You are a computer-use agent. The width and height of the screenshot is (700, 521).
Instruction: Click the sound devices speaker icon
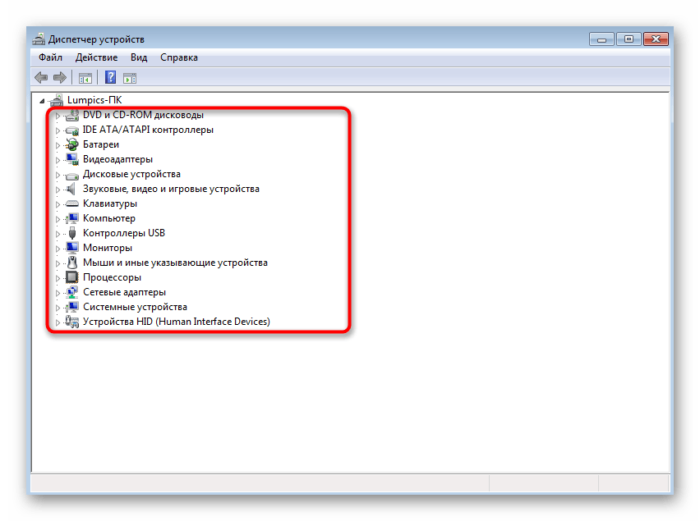pos(71,189)
